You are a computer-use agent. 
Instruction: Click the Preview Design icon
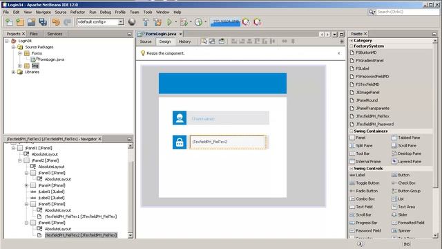pyautogui.click(x=222, y=41)
